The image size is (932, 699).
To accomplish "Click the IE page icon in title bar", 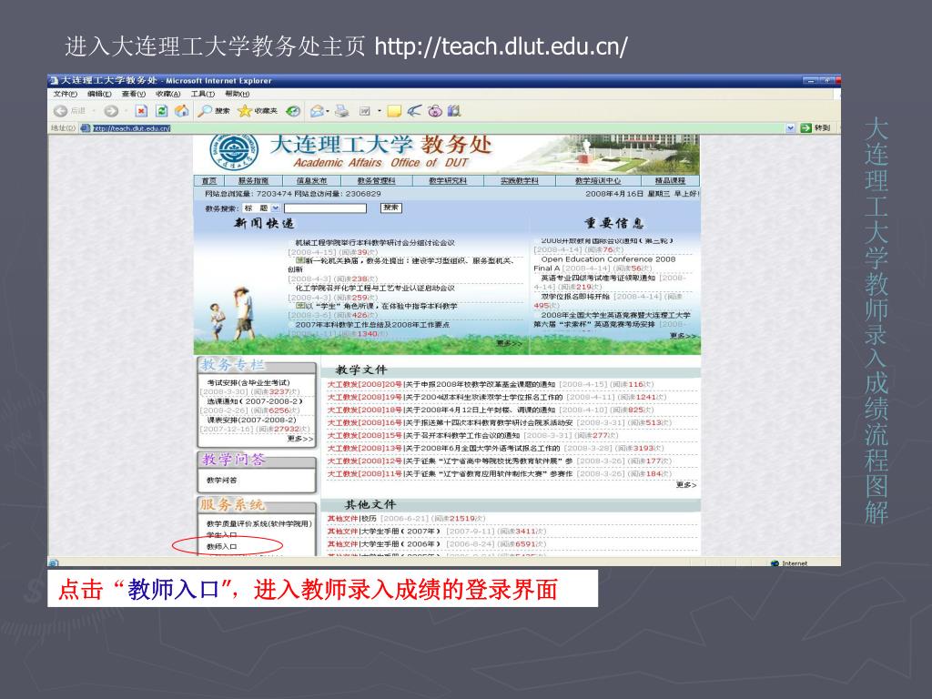I will [x=54, y=80].
